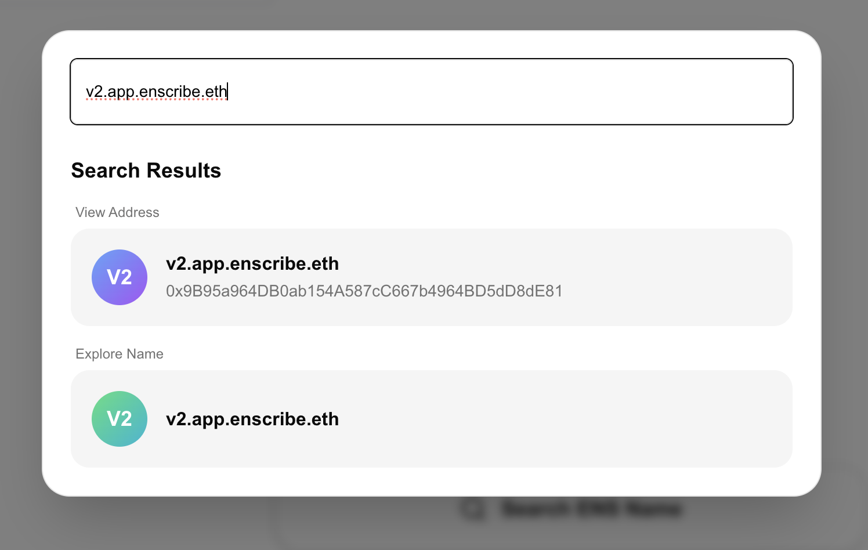Click the purple V2 avatar icon
868x550 pixels.
click(120, 277)
